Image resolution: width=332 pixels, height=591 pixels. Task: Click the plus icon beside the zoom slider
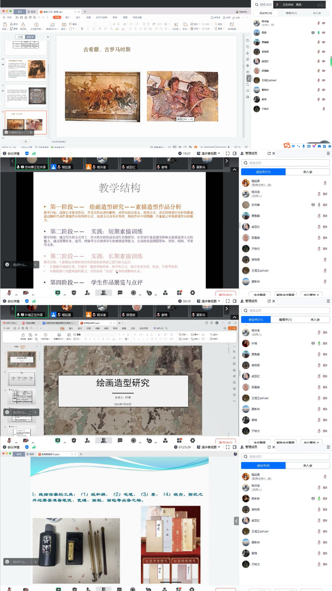coord(228,147)
